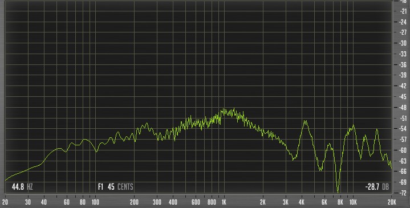Click the -36 dB scale label
The image size is (410, 208).
point(403,64)
